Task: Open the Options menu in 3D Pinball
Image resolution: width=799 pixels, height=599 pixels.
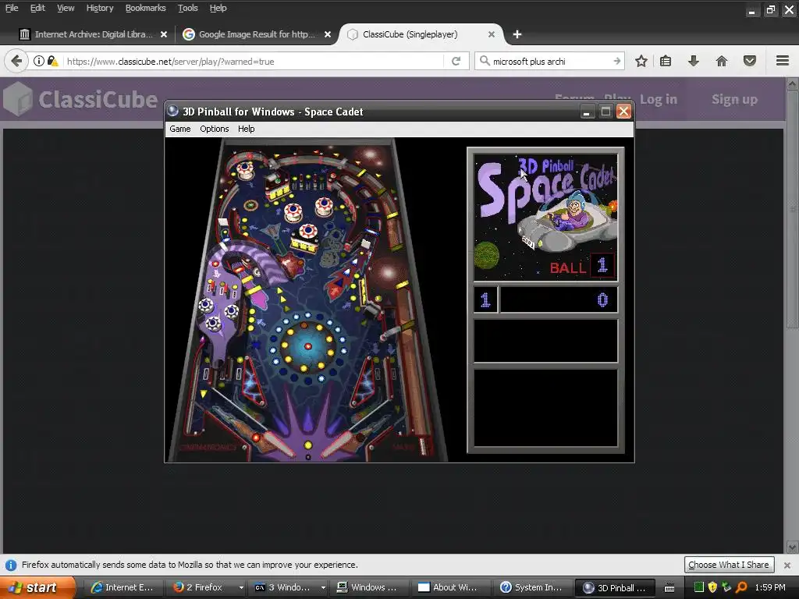Action: coord(214,129)
